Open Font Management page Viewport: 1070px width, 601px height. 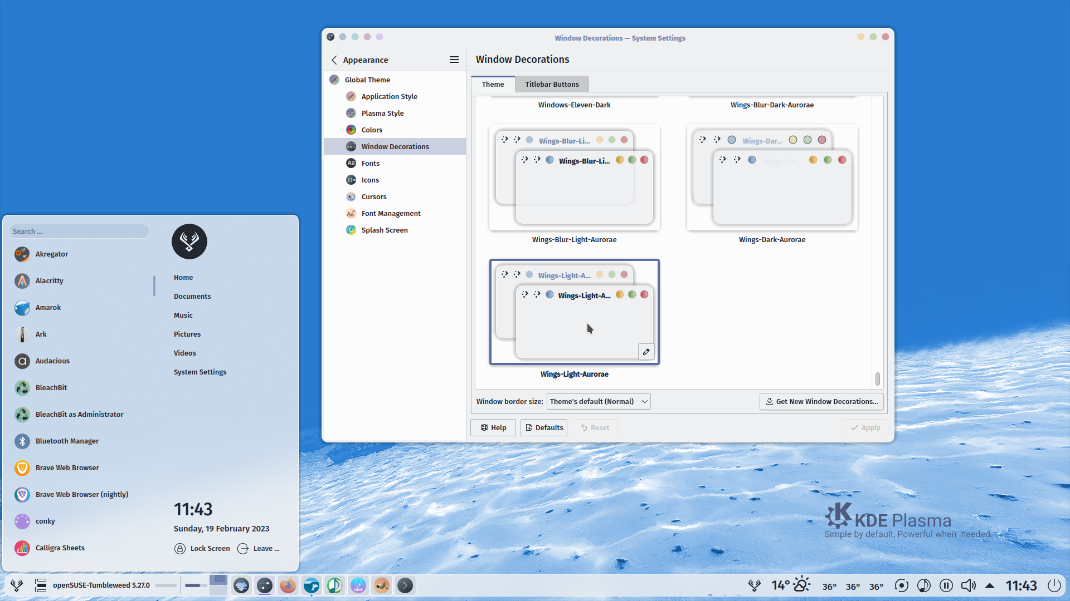coord(395,213)
